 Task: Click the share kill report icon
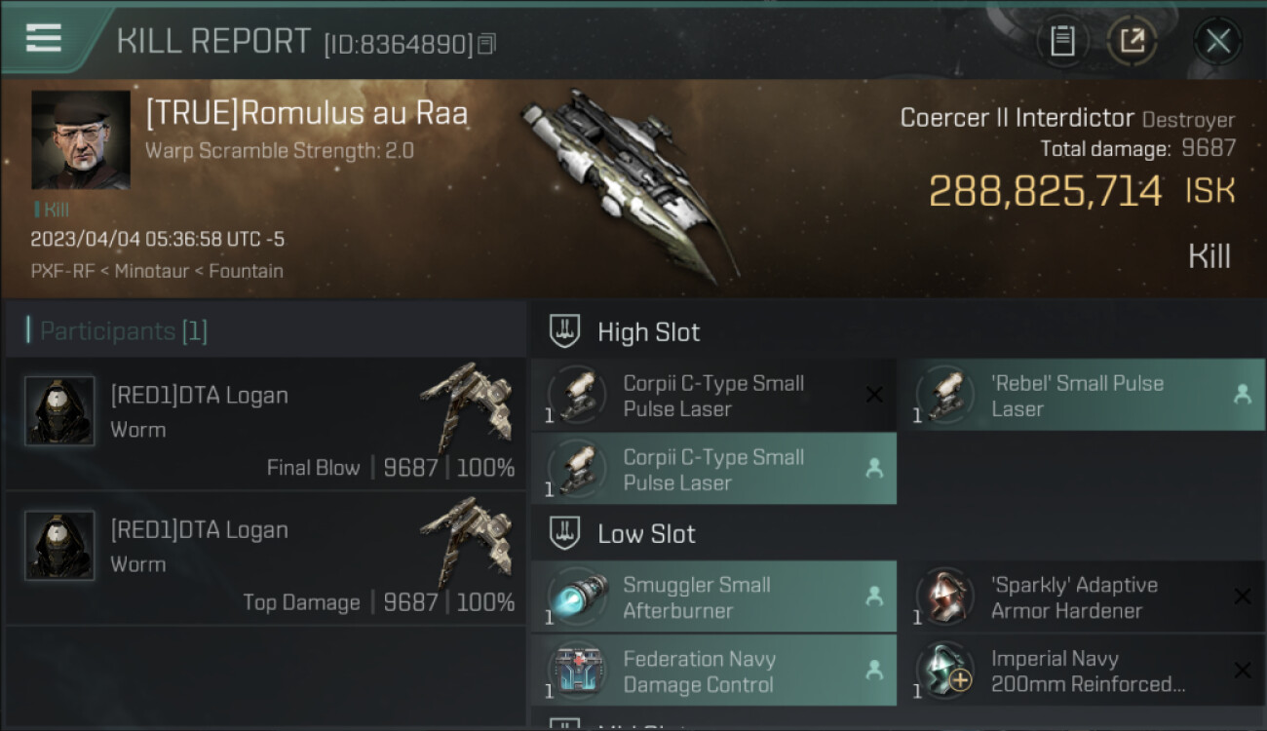tap(1133, 41)
